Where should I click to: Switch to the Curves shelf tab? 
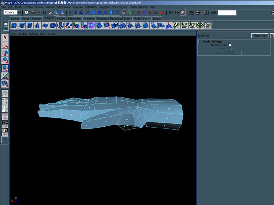point(25,18)
